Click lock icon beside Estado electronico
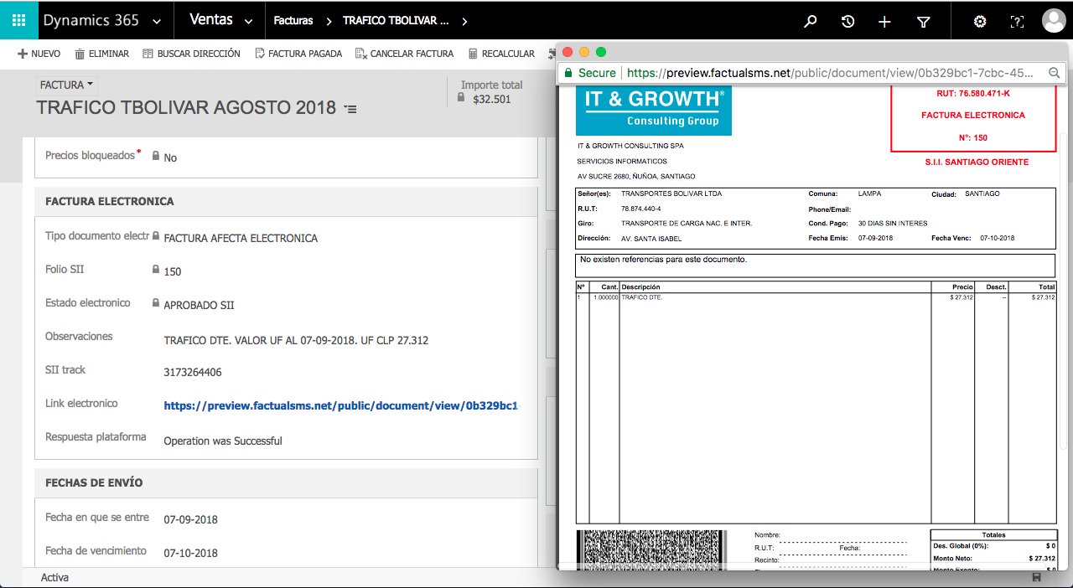Screen dimensions: 1073x588 (156, 303)
